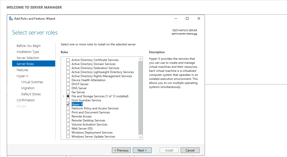Image resolution: width=287 pixels, height=157 pixels.
Task: Uncheck the Hyper-V role checkbox
Action: (68, 104)
